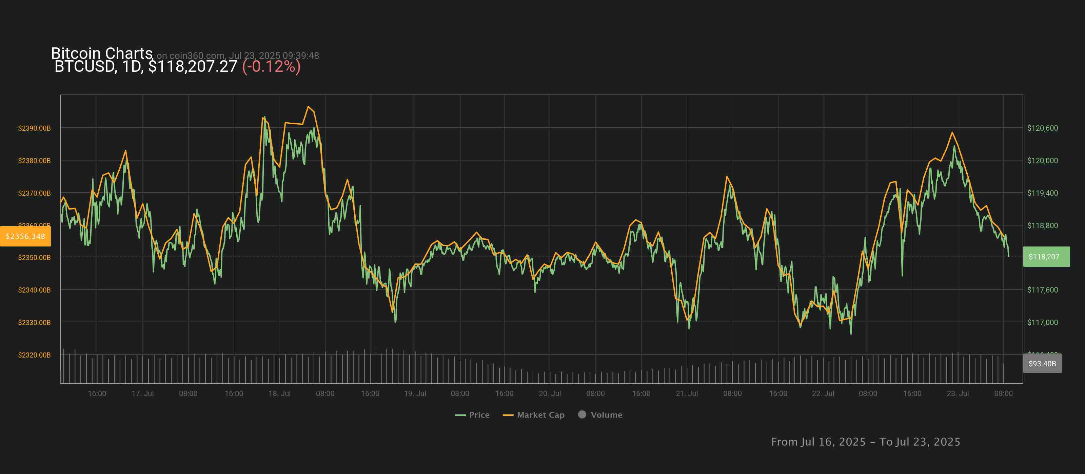Click the 19. Jul x-axis label
This screenshot has height=474, width=1085.
coord(415,394)
